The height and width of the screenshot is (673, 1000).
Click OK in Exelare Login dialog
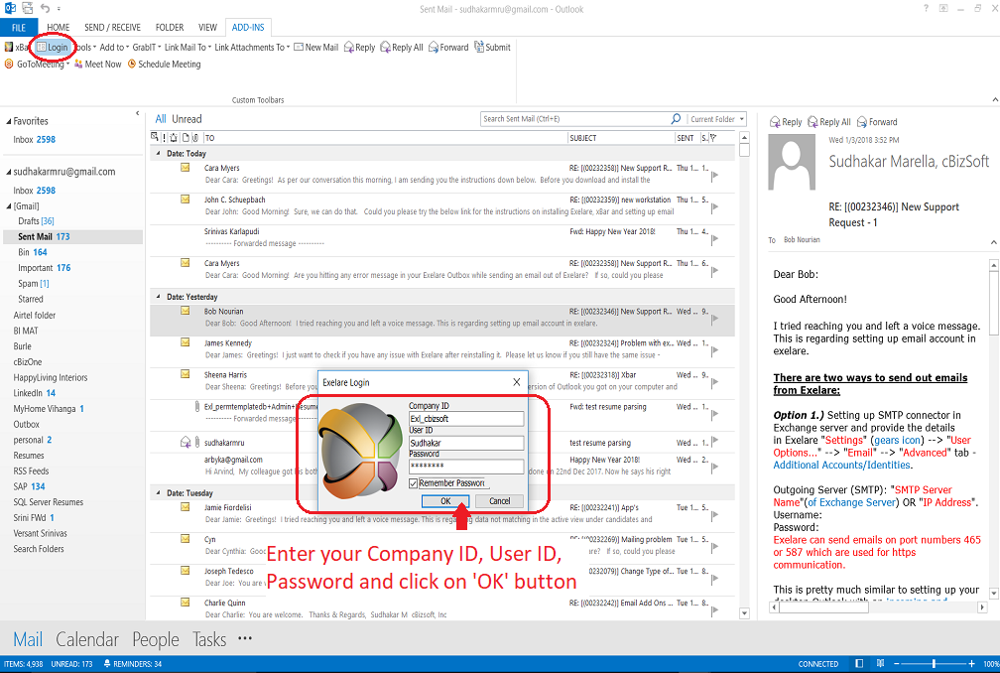click(445, 500)
